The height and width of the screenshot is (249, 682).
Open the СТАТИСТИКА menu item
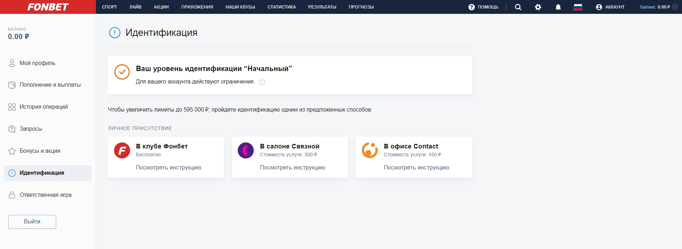281,7
